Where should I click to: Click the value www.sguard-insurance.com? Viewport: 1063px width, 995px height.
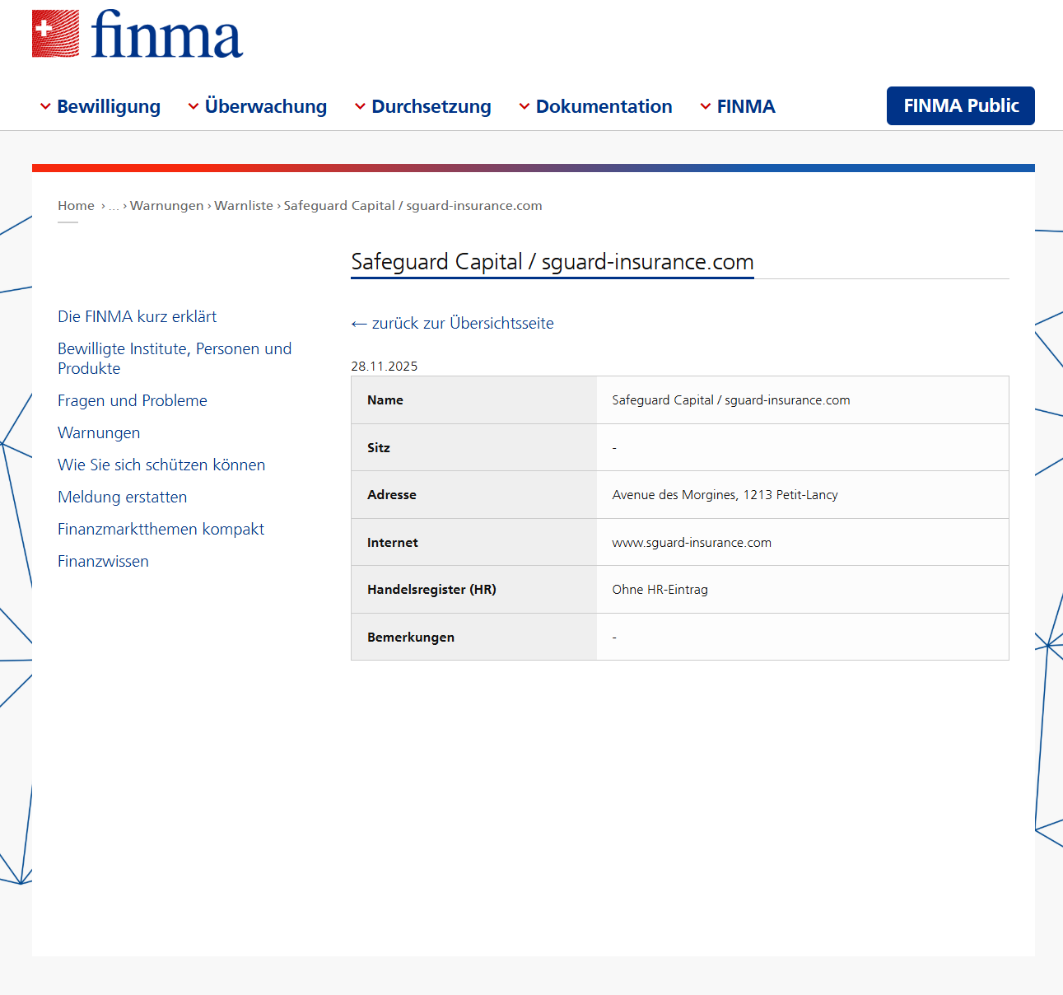(x=692, y=543)
